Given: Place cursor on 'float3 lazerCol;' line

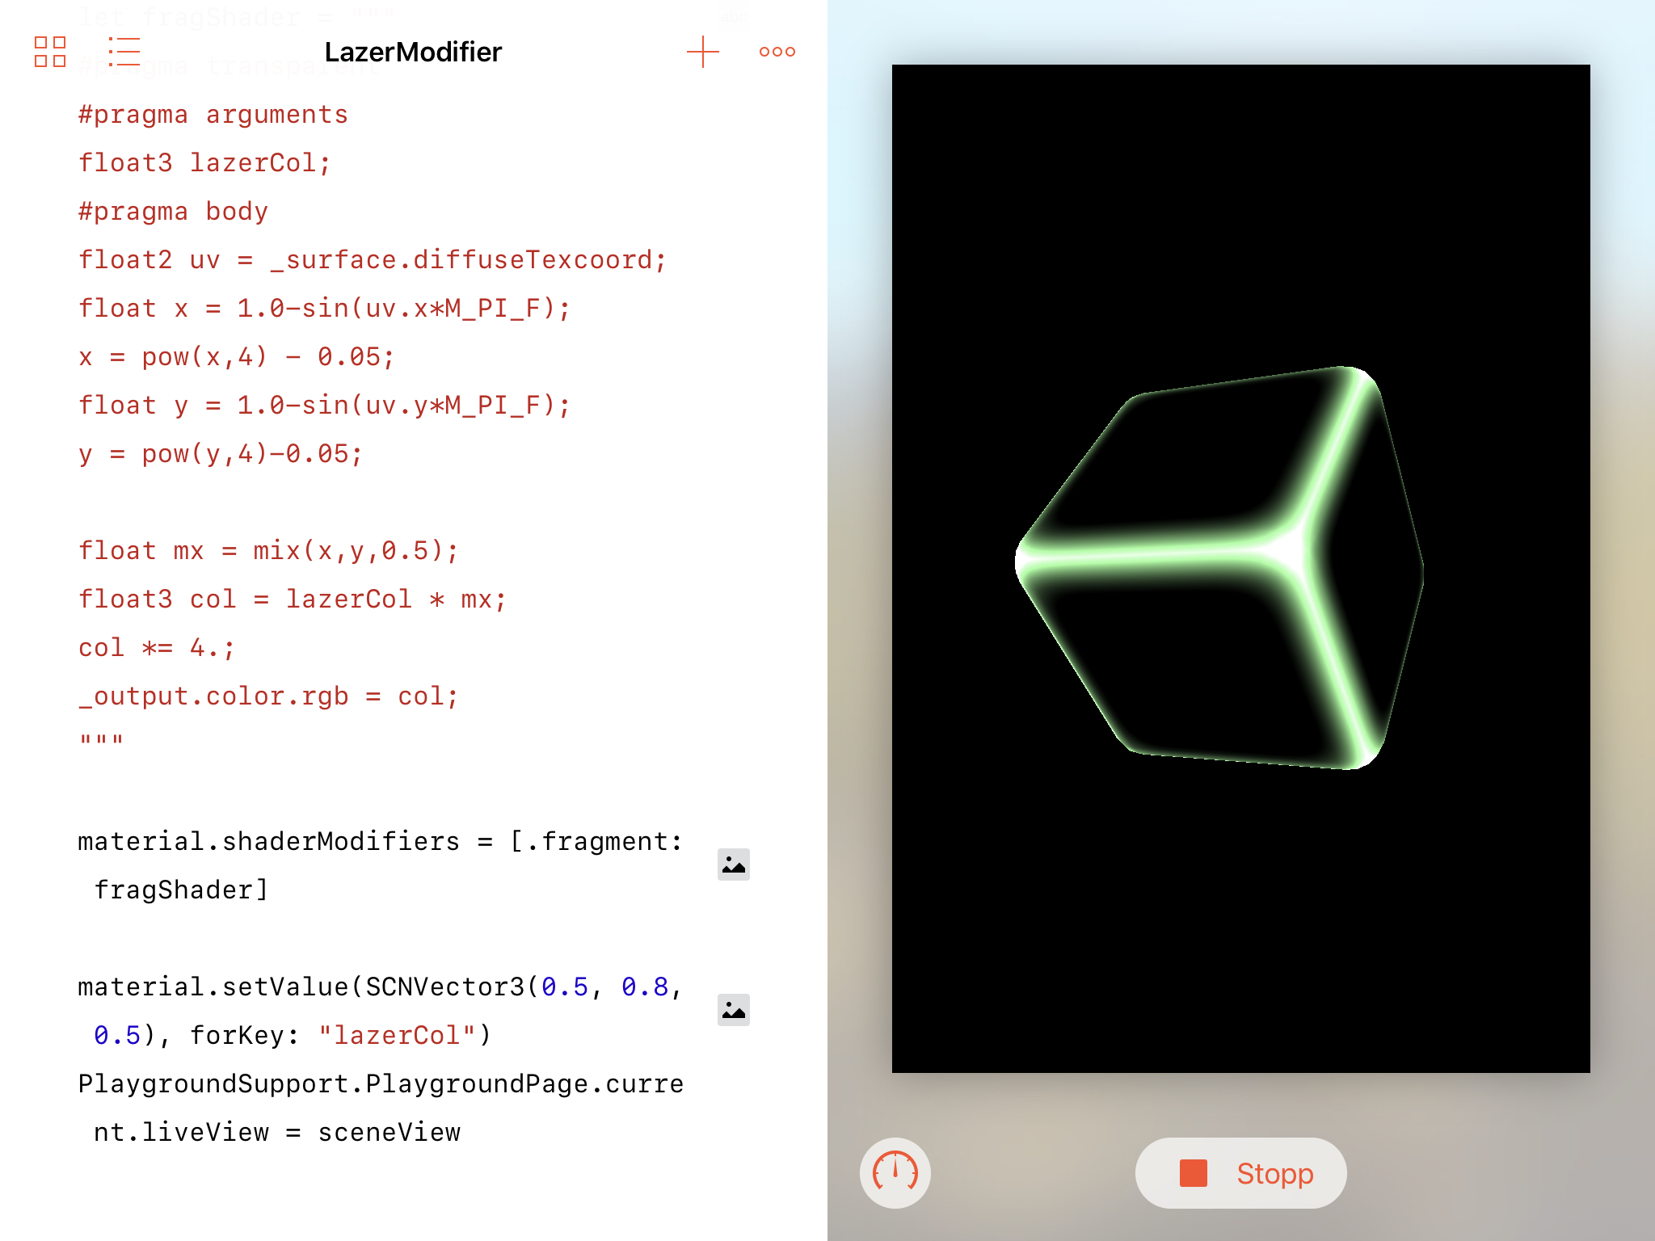Looking at the screenshot, I should [x=205, y=163].
